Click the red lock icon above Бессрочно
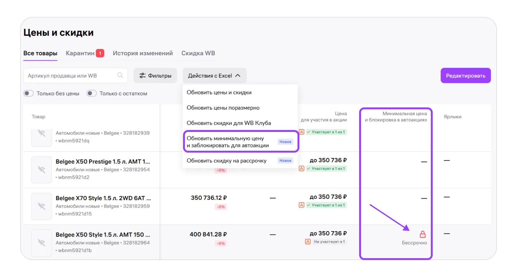The height and width of the screenshot is (277, 517). 423,234
